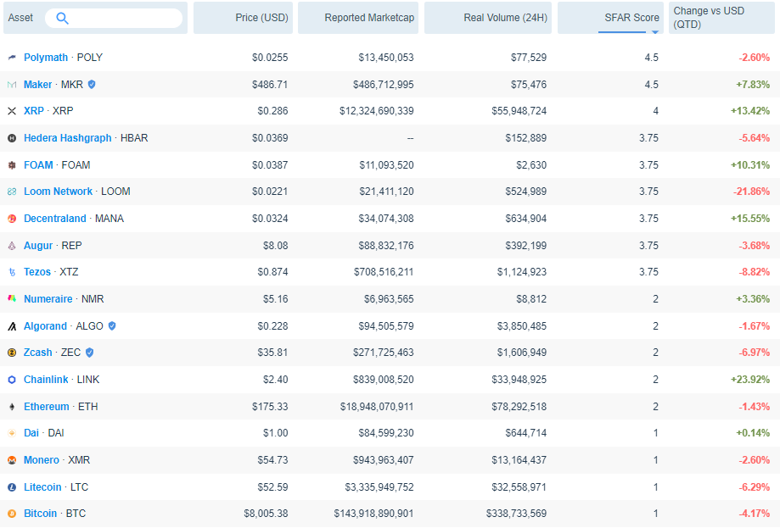Click FOAM real volume $2,630
Screen dimensions: 780x528
(531, 165)
